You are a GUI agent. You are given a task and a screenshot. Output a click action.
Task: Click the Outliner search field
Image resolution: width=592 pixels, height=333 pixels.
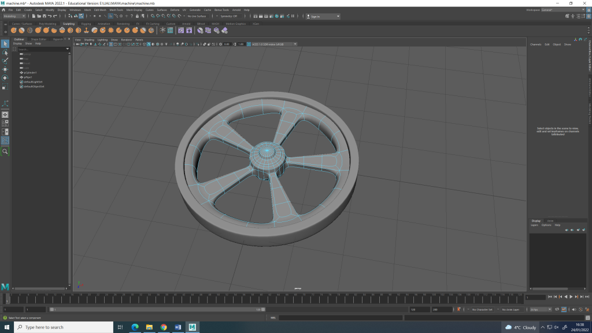tap(42, 49)
